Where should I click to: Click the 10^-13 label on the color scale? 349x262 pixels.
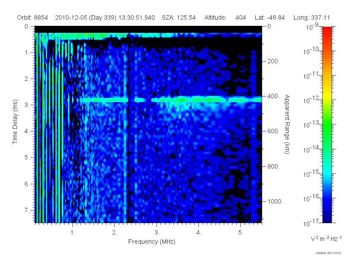tap(312, 124)
